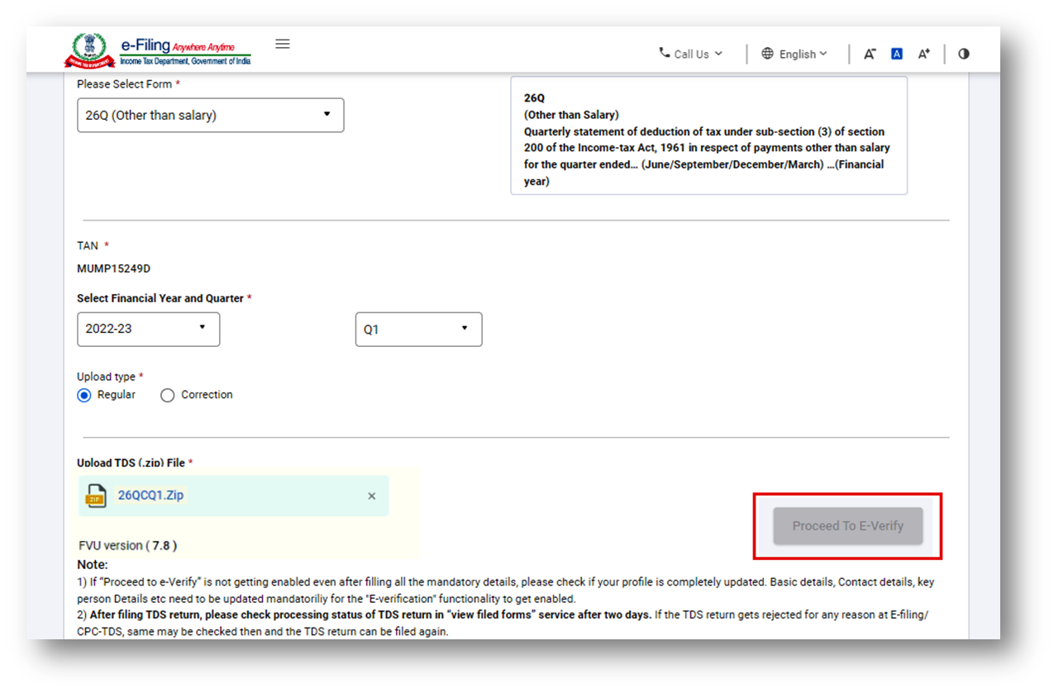Increase font size with the A+ icon
Viewport: 1054px width, 693px height.
coord(923,53)
